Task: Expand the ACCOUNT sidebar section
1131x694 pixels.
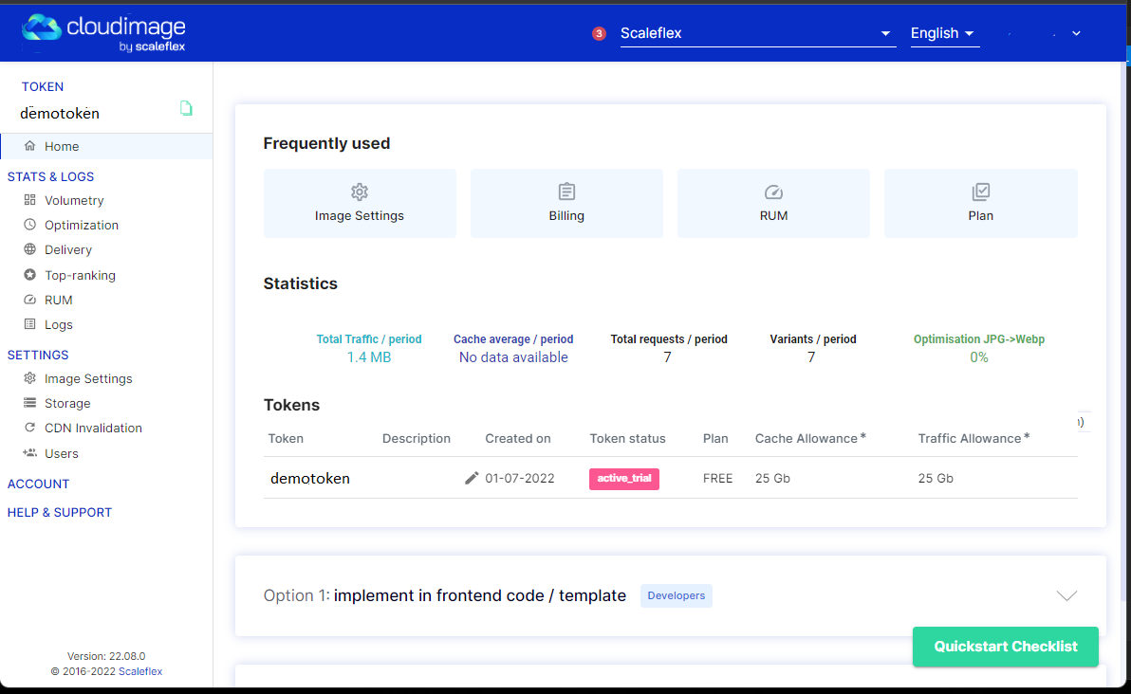Action: pos(38,484)
